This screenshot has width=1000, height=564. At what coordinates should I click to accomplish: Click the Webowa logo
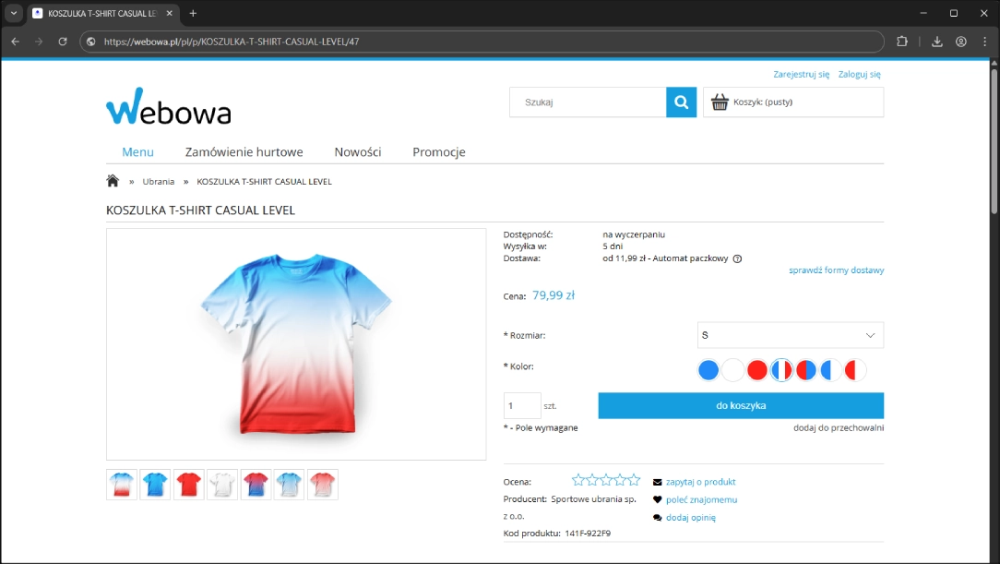[x=168, y=107]
